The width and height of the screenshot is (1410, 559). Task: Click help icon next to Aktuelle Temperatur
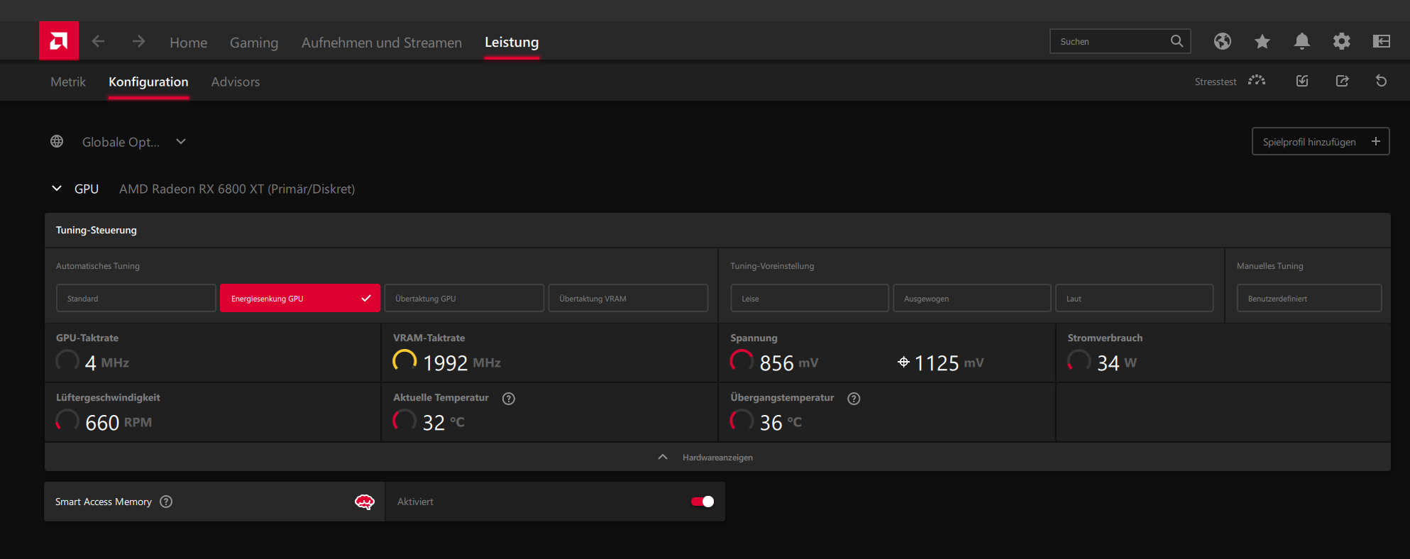point(508,399)
